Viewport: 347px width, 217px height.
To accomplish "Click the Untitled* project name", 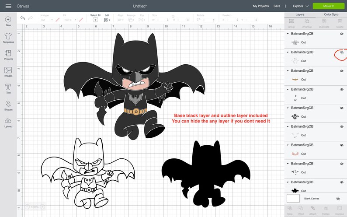I will [x=140, y=6].
